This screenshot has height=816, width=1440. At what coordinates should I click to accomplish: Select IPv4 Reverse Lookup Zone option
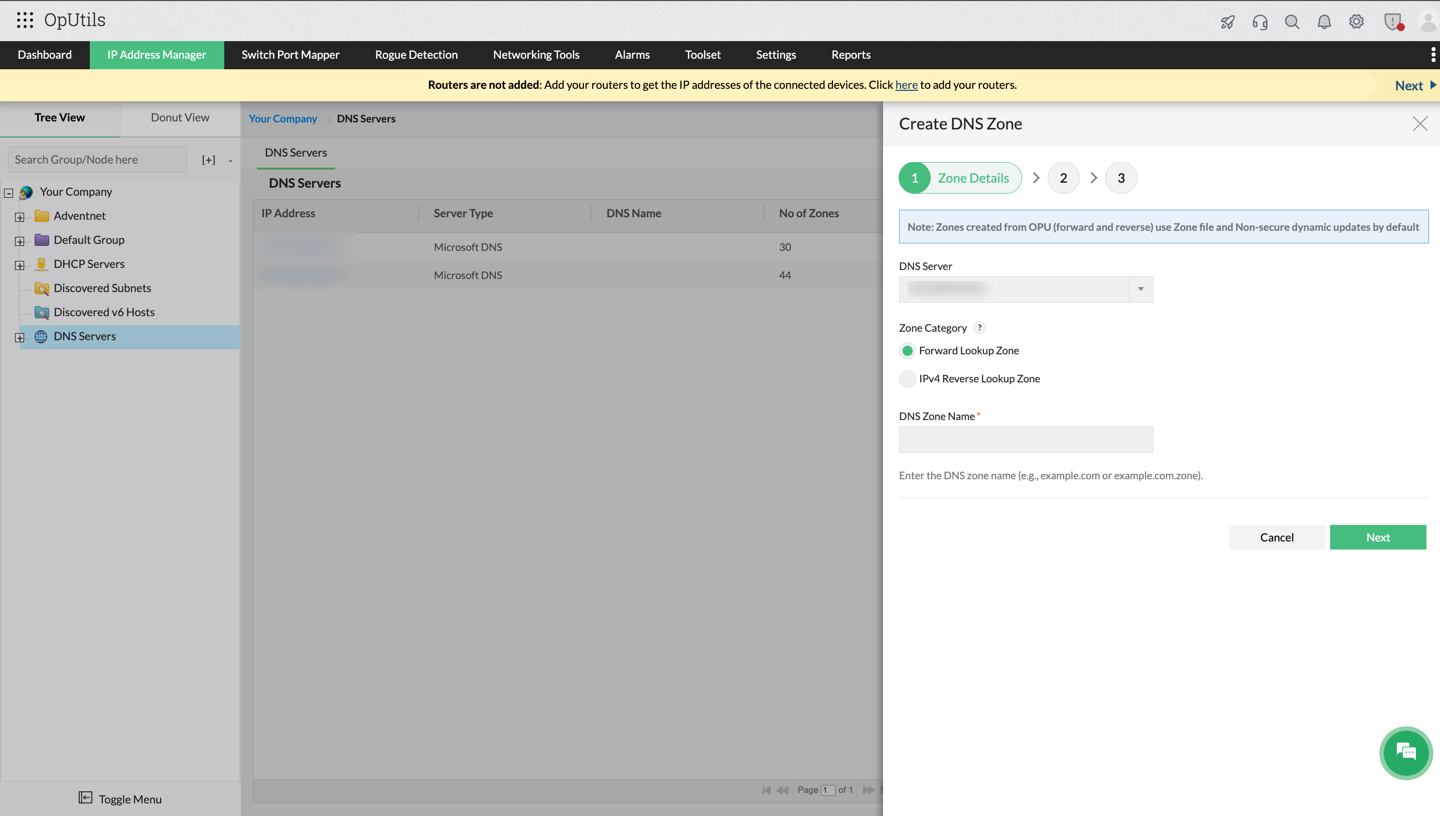(x=907, y=379)
